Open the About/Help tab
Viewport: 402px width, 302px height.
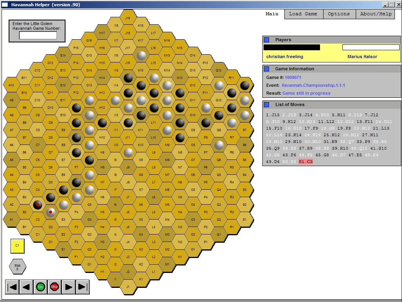tap(376, 14)
